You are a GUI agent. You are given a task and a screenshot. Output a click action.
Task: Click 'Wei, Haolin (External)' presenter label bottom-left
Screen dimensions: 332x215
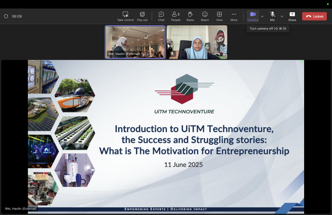[x=20, y=209]
